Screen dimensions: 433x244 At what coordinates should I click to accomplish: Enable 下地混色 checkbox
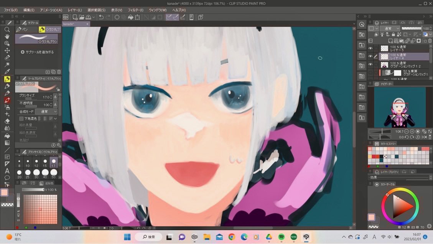point(21,119)
